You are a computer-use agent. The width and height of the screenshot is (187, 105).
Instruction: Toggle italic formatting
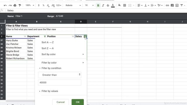coord(103,5)
